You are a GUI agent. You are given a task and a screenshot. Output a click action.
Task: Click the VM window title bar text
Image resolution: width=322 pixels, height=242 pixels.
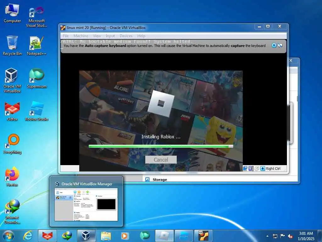[x=106, y=28]
